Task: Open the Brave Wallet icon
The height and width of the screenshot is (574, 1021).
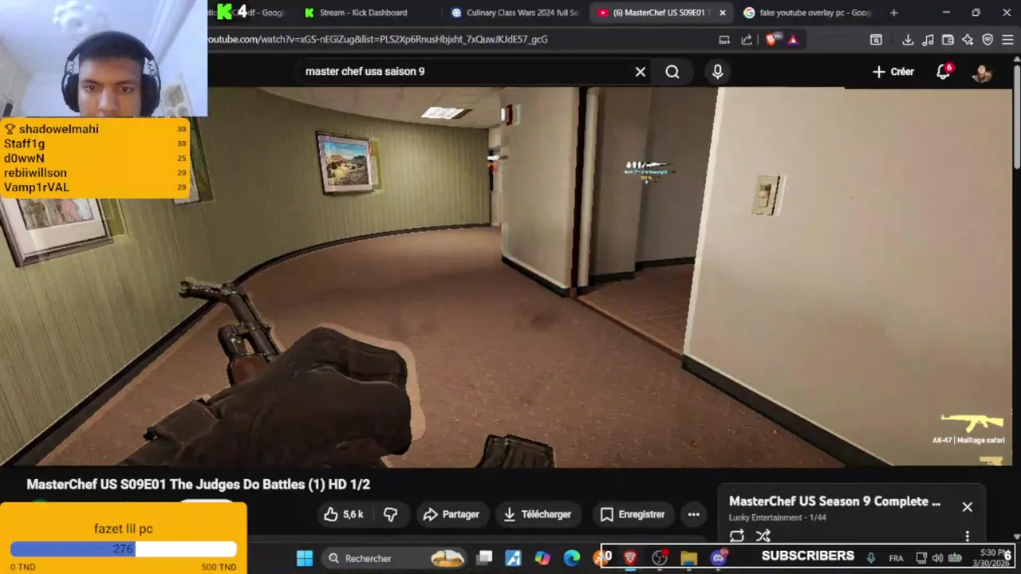Action: pyautogui.click(x=948, y=39)
